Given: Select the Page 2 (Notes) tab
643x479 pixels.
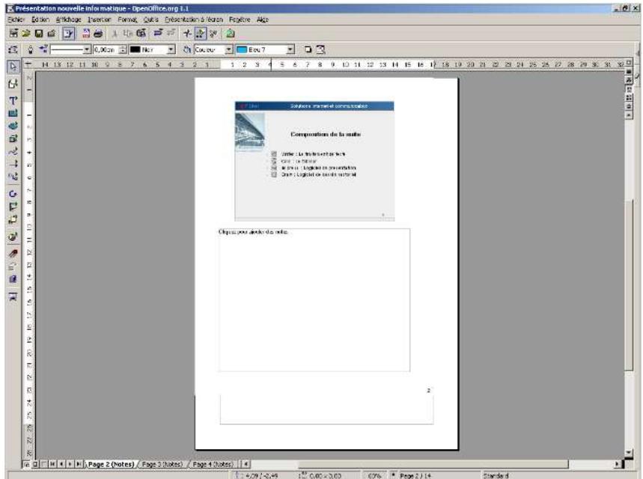Looking at the screenshot, I should click(111, 464).
